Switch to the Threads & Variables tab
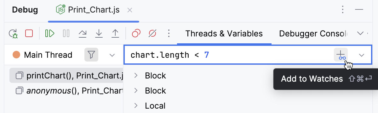378x113 pixels. (224, 33)
